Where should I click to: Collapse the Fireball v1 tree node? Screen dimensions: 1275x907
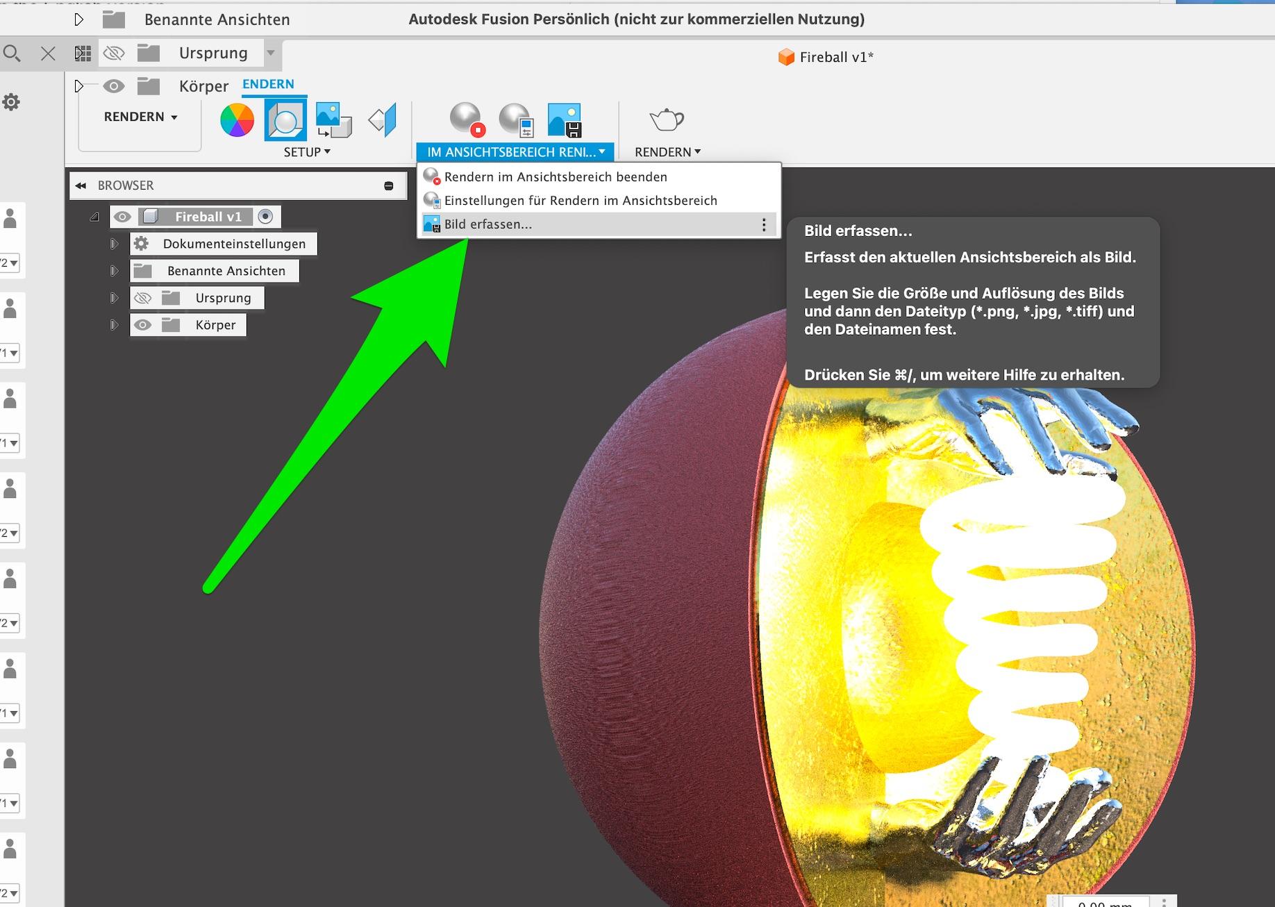pyautogui.click(x=94, y=217)
